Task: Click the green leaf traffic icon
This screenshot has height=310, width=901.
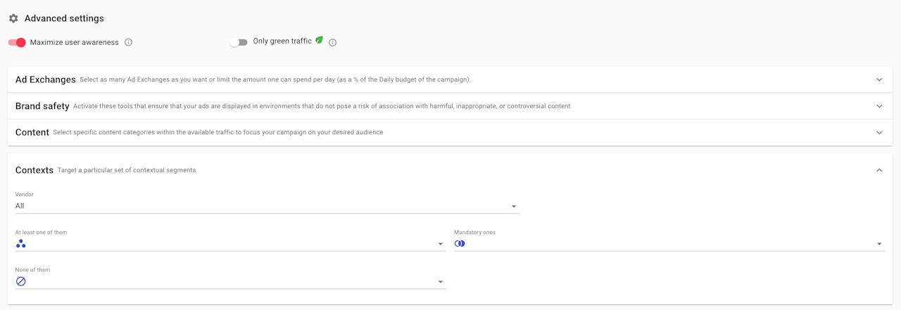Action: pyautogui.click(x=320, y=41)
